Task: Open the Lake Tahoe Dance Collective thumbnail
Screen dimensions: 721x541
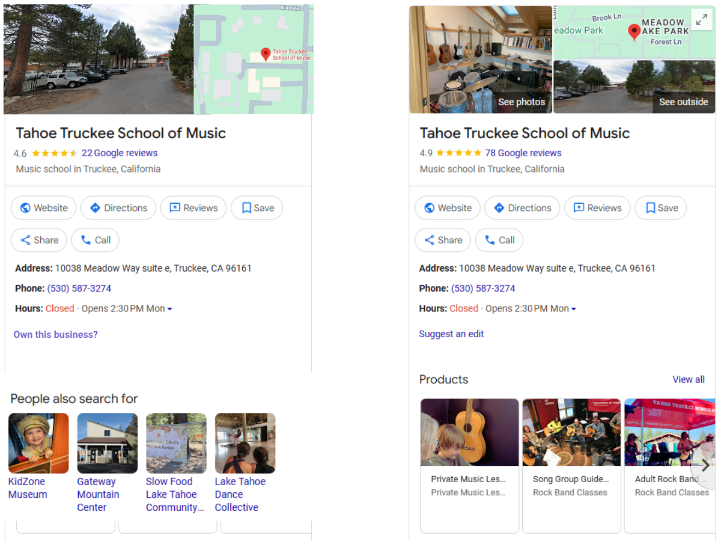Action: pos(245,443)
